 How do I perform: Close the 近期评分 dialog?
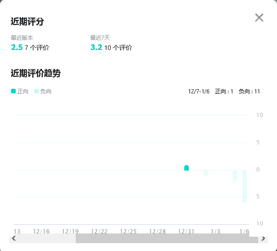pos(259,18)
